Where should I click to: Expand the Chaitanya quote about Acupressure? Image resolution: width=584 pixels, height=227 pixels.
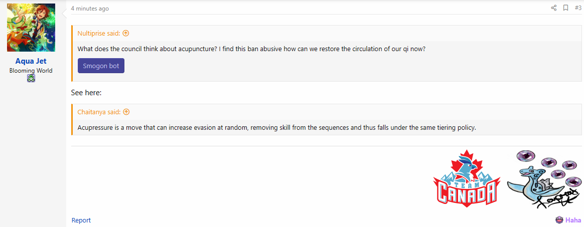click(277, 128)
